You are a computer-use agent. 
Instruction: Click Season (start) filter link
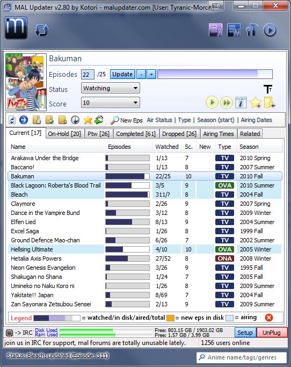[216, 120]
